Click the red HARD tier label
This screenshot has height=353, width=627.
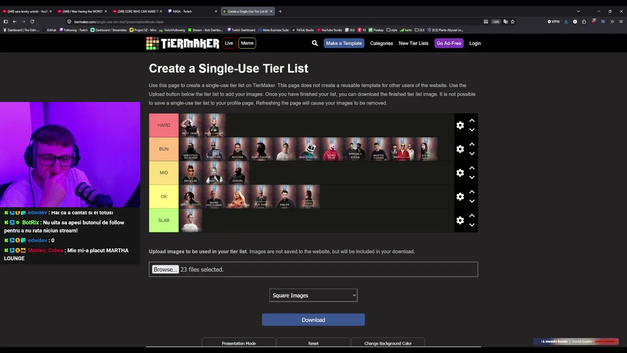[x=164, y=126]
